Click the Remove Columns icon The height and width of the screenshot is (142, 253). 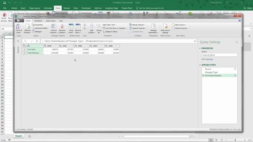pos(62,26)
